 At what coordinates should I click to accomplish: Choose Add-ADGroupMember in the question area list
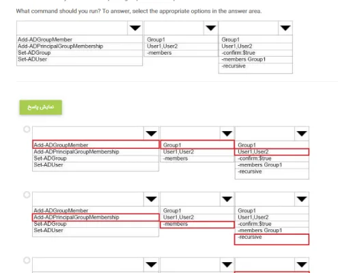[45, 40]
